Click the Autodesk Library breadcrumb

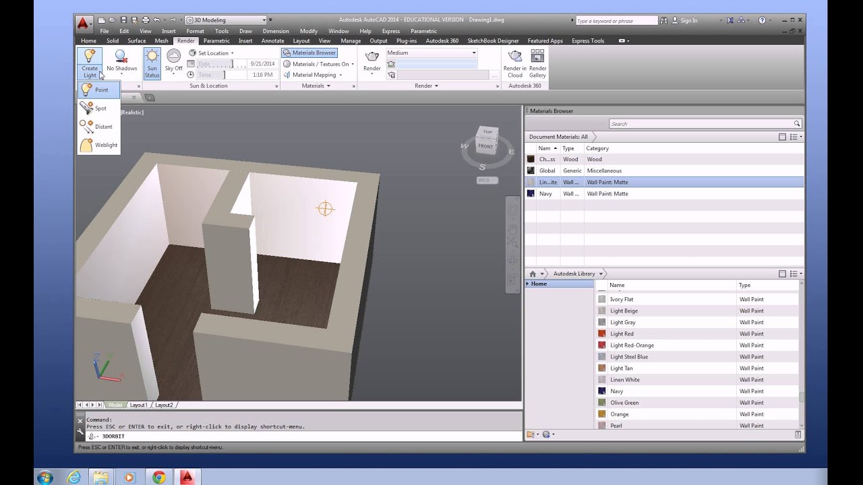point(574,273)
